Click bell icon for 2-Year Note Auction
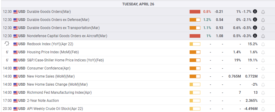The width and height of the screenshot is (275, 112). 263,101
